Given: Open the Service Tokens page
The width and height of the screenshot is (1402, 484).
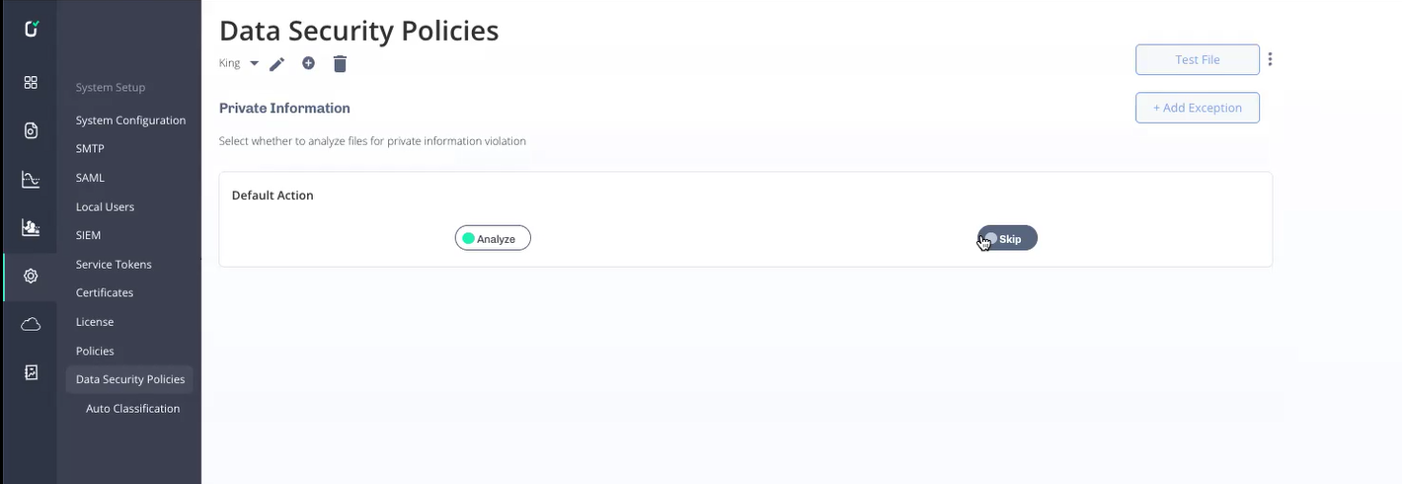Looking at the screenshot, I should pyautogui.click(x=114, y=265).
